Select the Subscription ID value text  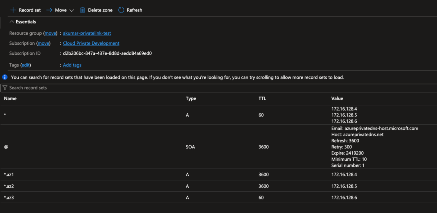[x=107, y=53]
